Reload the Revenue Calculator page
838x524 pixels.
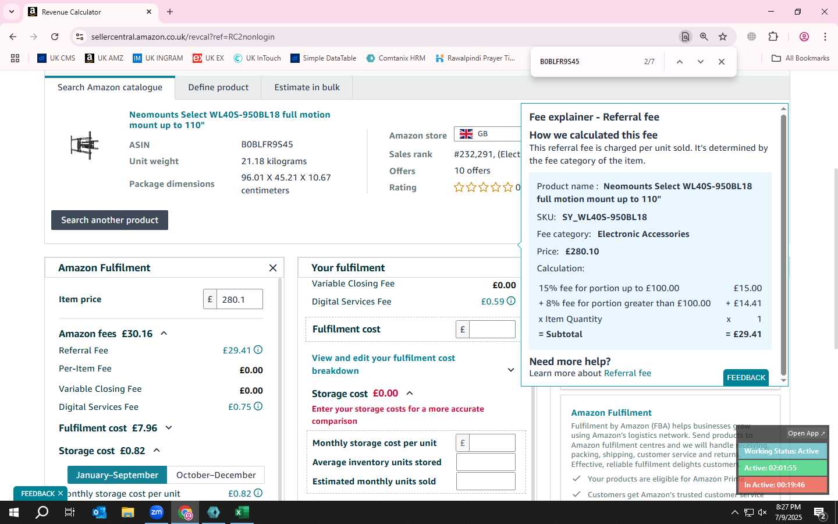[x=55, y=37]
